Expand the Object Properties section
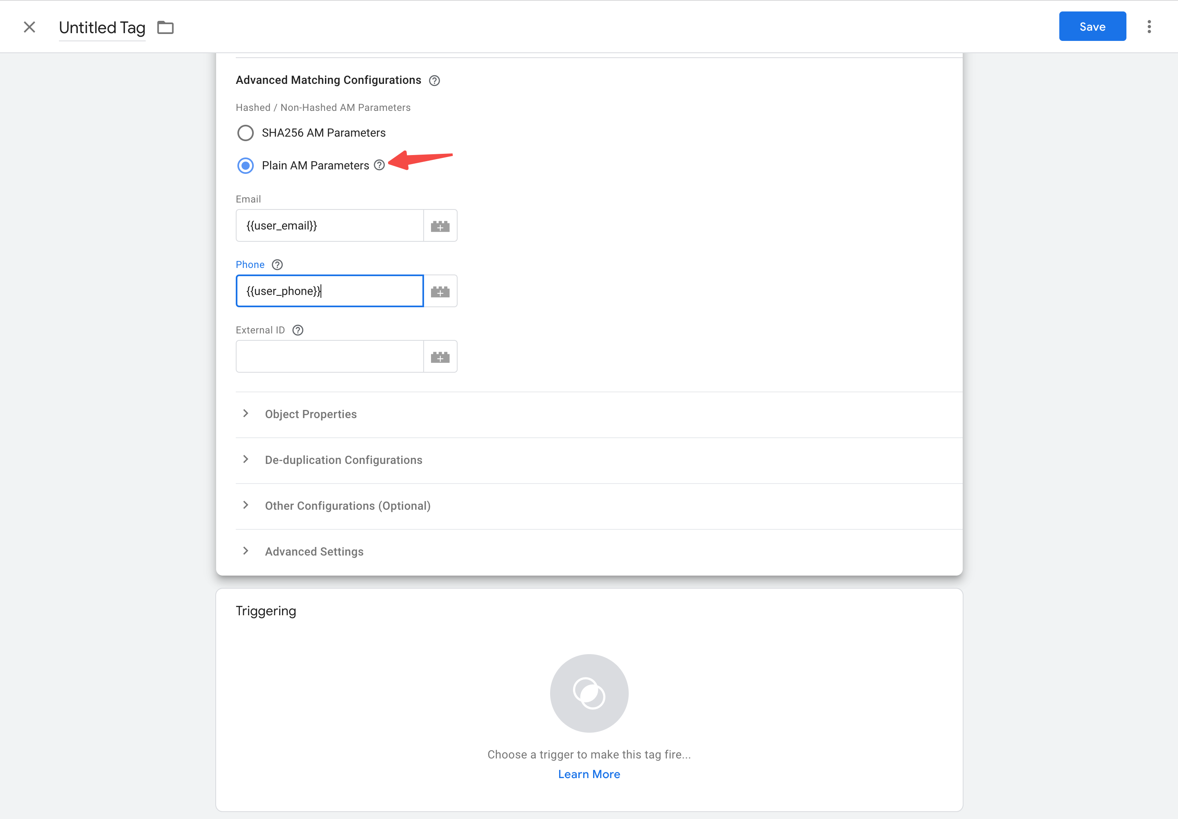 pos(310,414)
